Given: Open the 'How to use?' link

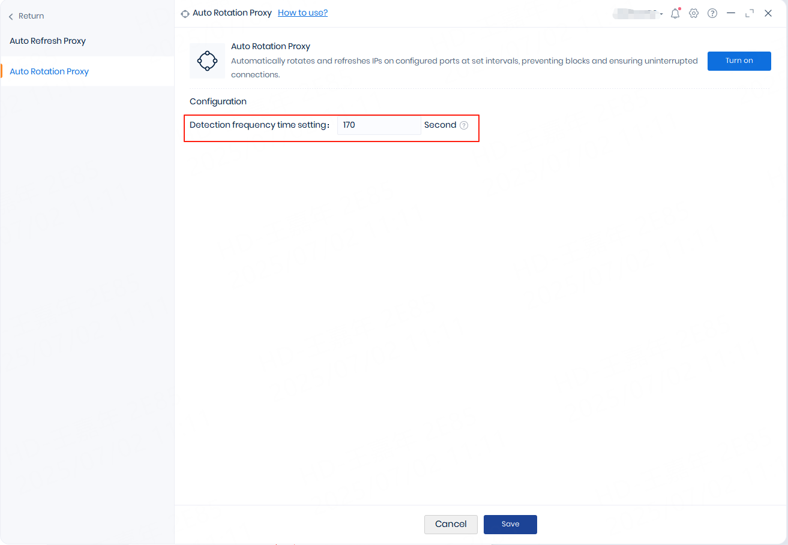Looking at the screenshot, I should pyautogui.click(x=302, y=13).
